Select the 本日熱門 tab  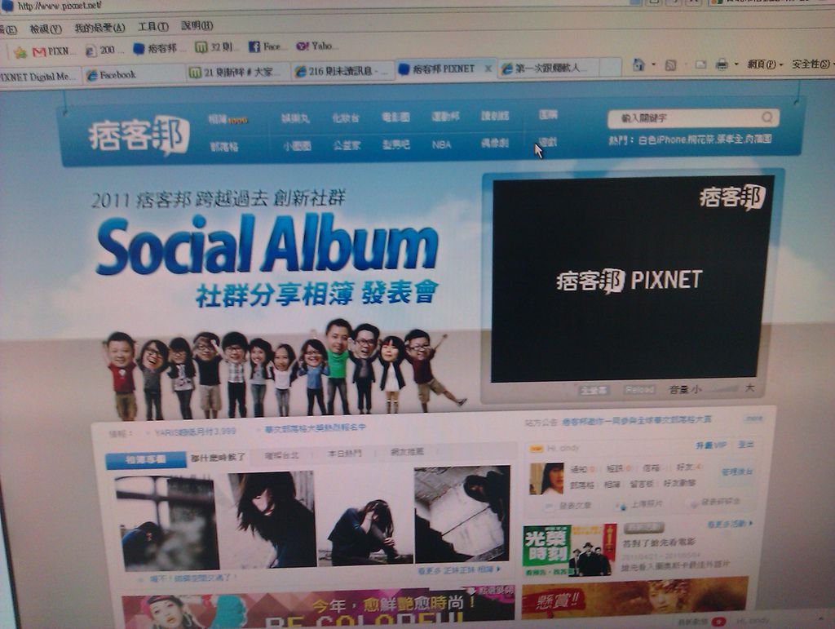345,454
